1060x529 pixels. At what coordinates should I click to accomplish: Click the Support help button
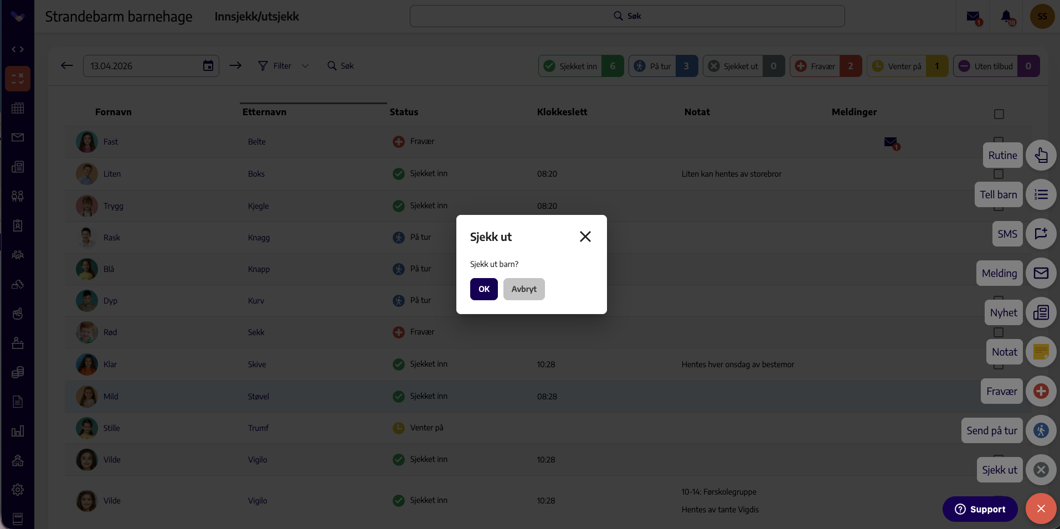pos(980,509)
